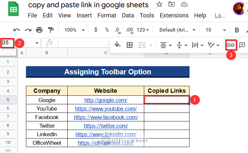Open the youtube.com hyperlink
Viewport: 248px width, 153px height.
[x=106, y=109]
